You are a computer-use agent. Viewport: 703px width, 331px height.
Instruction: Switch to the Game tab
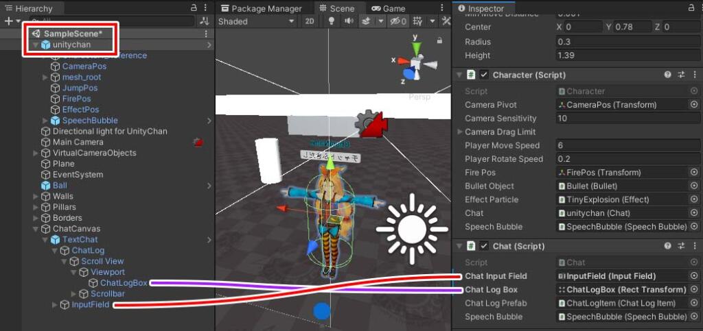click(x=389, y=8)
